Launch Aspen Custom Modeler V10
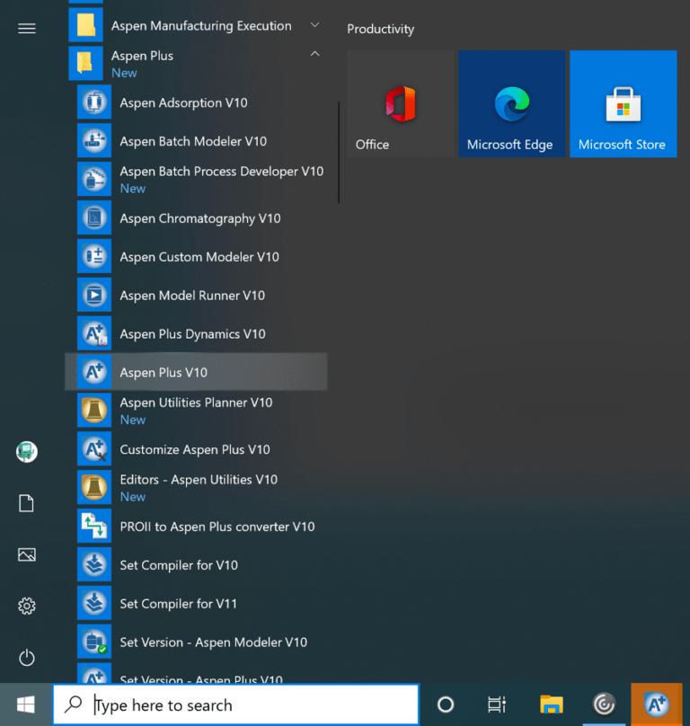 199,257
